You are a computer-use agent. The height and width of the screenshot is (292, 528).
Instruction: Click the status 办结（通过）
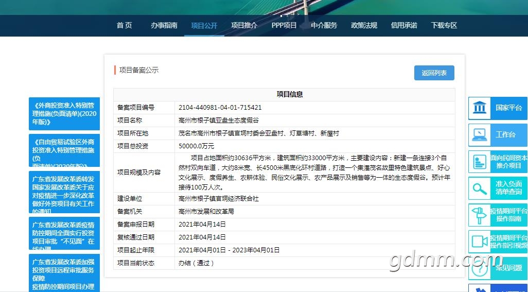click(196, 263)
